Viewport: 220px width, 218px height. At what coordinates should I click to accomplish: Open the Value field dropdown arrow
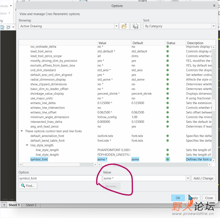click(x=188, y=178)
